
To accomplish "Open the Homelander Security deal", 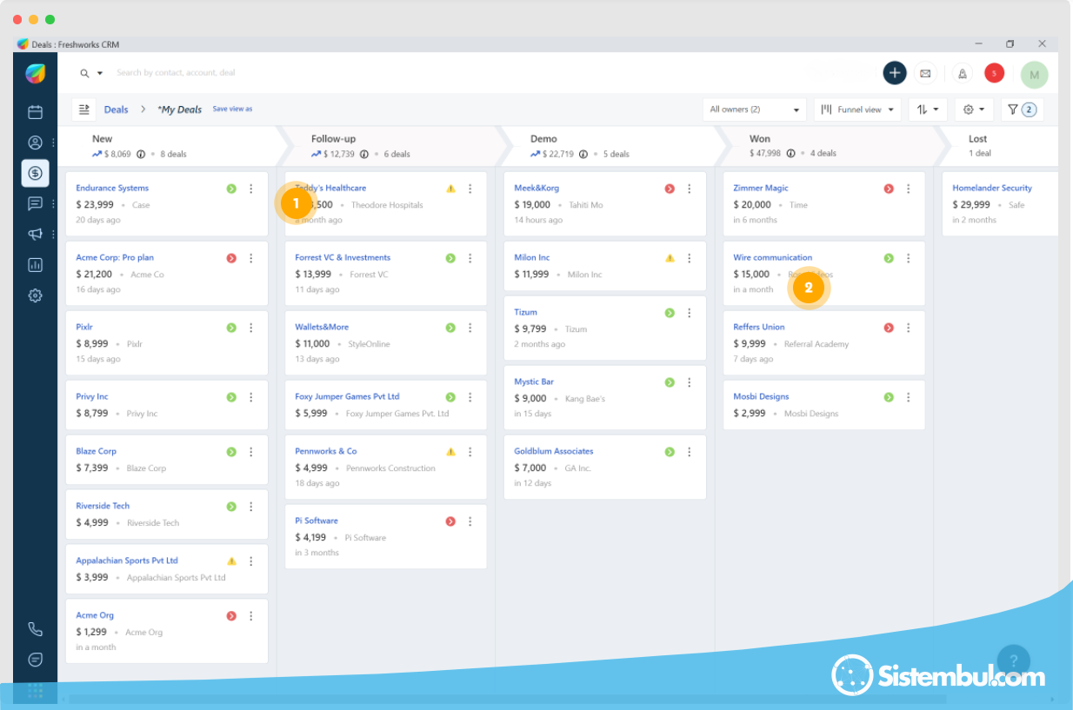I will pyautogui.click(x=992, y=188).
